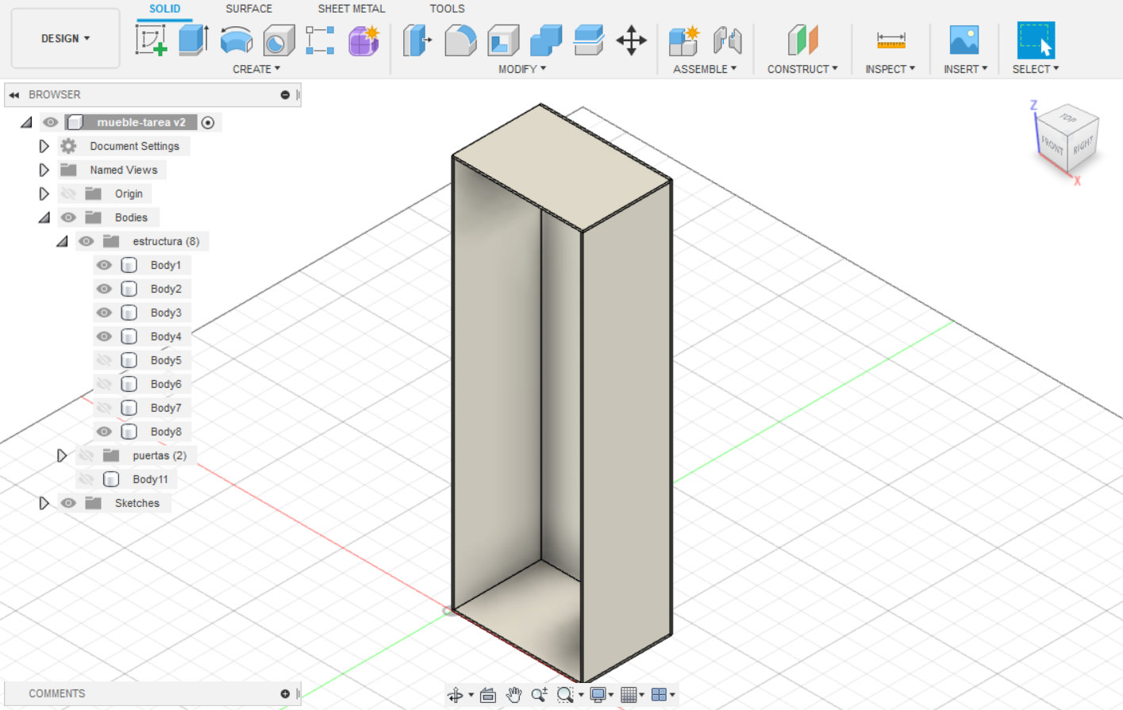
Task: Click the Look At icon
Action: 488,695
